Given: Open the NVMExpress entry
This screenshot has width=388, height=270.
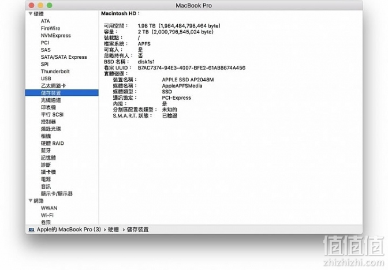Looking at the screenshot, I should coord(55,35).
